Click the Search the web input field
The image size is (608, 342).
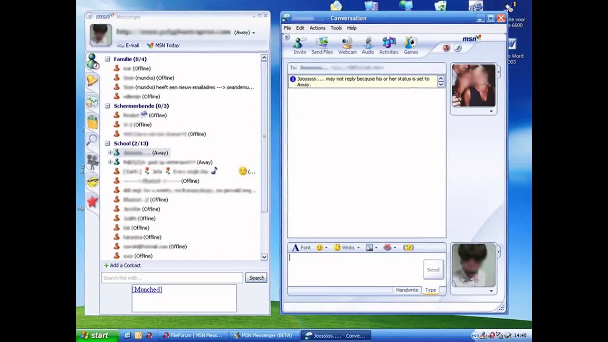click(172, 278)
